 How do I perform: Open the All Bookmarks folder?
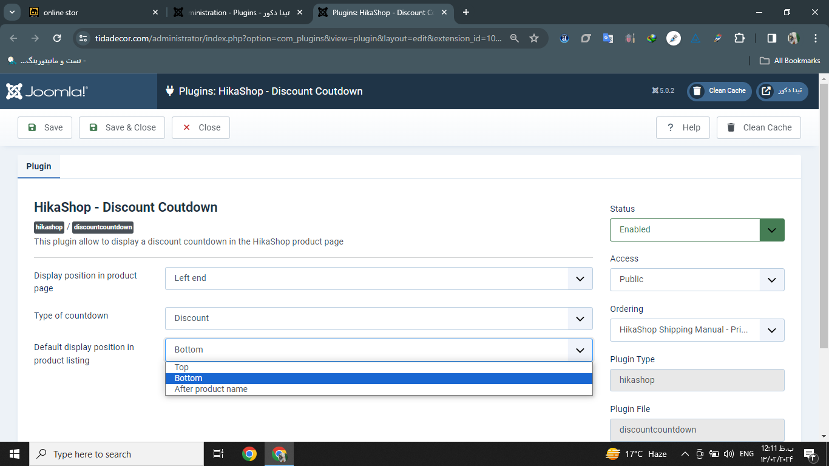pyautogui.click(x=790, y=61)
